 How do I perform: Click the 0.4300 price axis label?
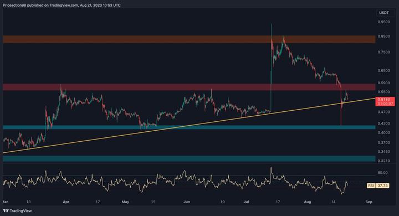(383, 124)
